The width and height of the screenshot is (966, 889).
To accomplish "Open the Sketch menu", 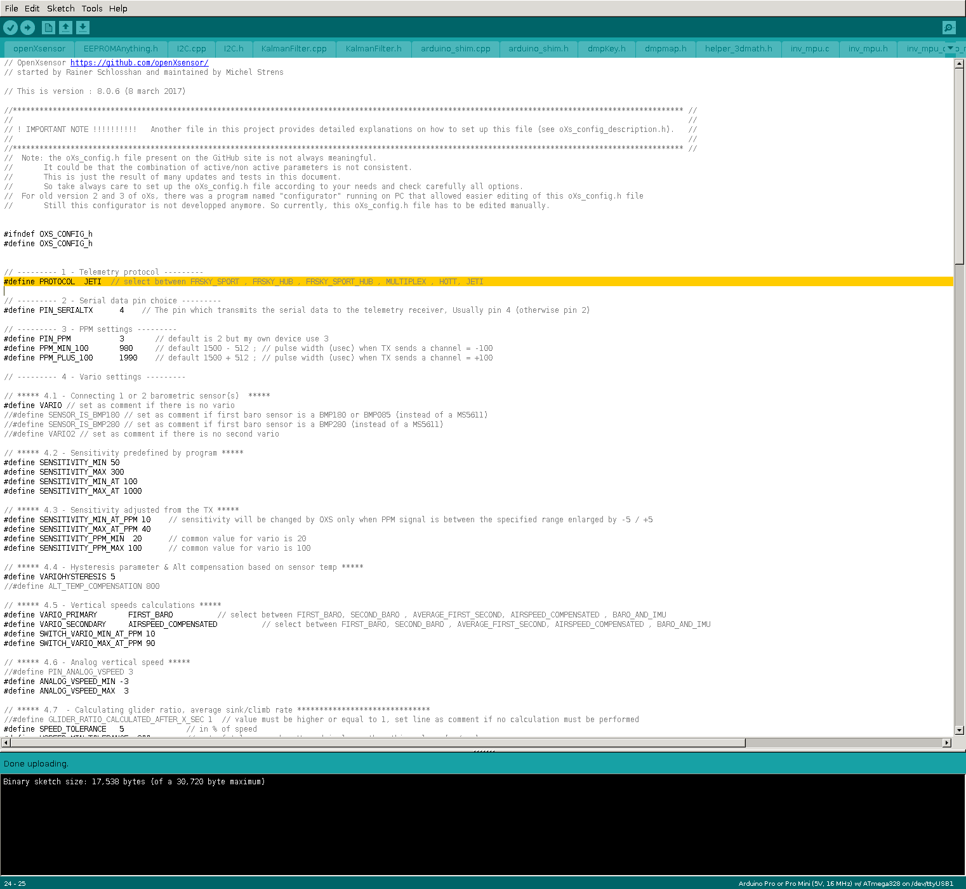I will pos(61,8).
